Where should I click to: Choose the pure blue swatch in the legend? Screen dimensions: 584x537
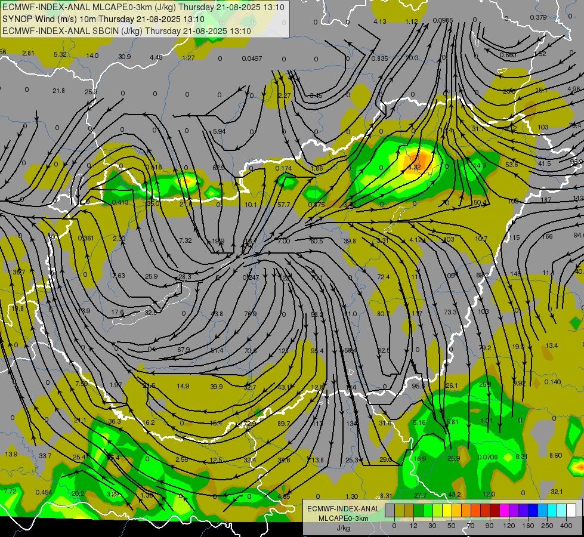tap(533, 510)
